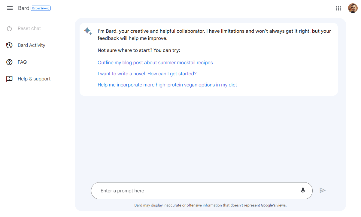Select the Reset chat label in sidebar
The height and width of the screenshot is (217, 361).
(x=29, y=29)
